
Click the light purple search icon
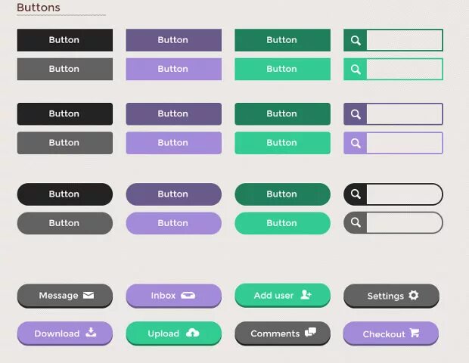356,143
